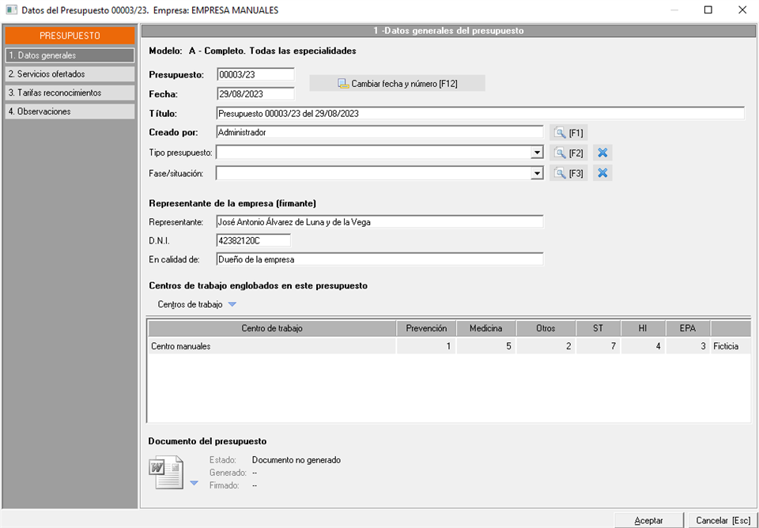Click the Word document icon
Image resolution: width=759 pixels, height=528 pixels.
(166, 473)
